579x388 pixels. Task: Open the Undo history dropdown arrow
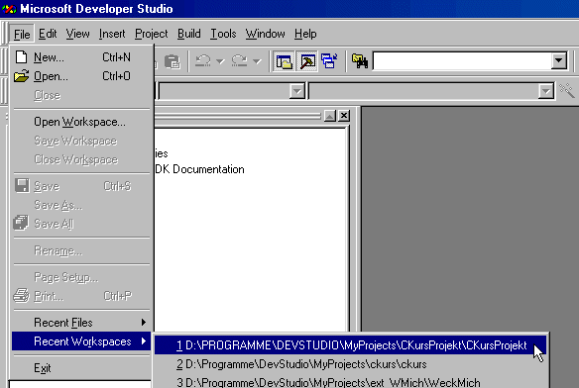pyautogui.click(x=220, y=61)
